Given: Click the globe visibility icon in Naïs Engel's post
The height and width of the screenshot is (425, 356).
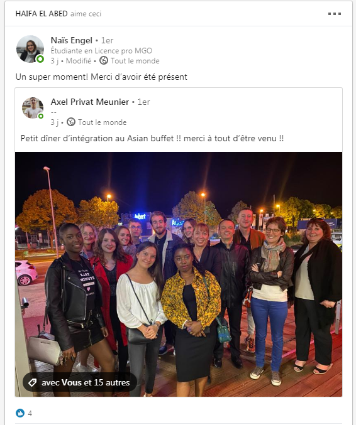Looking at the screenshot, I should (x=103, y=60).
